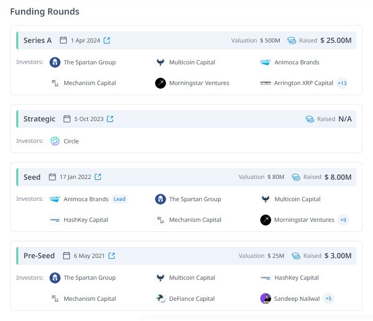The image size is (373, 321).
Task: Open Multicoin Capital in Seed round
Action: point(298,199)
